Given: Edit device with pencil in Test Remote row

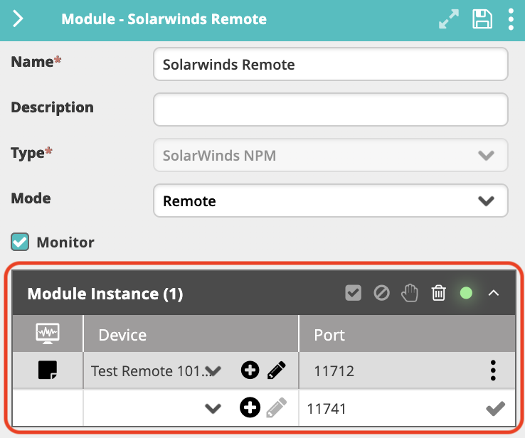Looking at the screenshot, I should [277, 370].
